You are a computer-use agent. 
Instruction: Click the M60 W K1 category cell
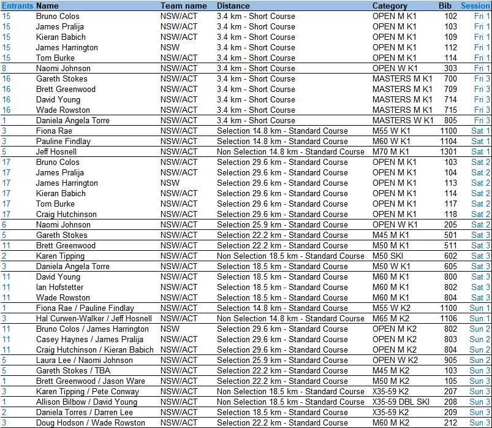tap(392, 141)
